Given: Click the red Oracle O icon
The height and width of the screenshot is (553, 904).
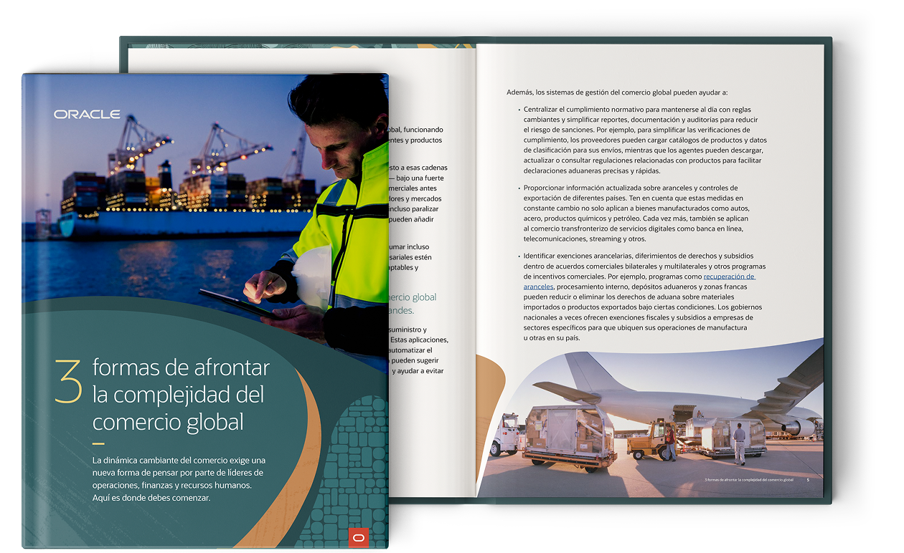Looking at the screenshot, I should pyautogui.click(x=358, y=537).
